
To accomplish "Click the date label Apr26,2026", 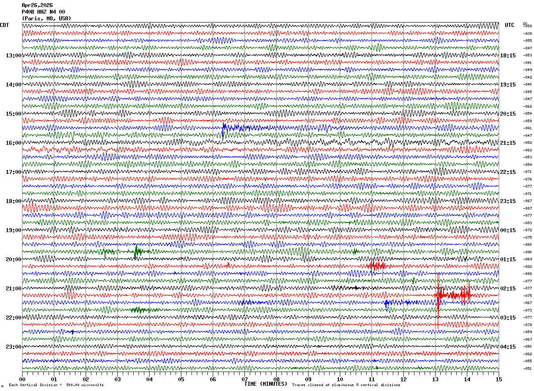I will [x=37, y=5].
